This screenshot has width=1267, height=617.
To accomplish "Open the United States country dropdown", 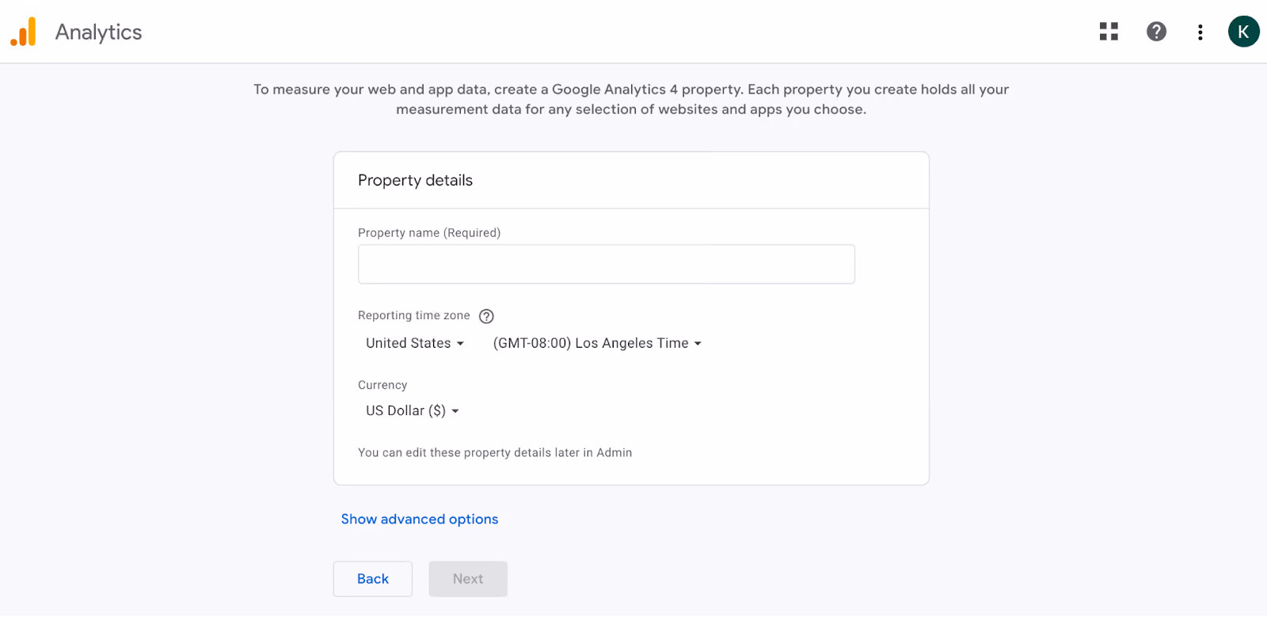I will [415, 343].
